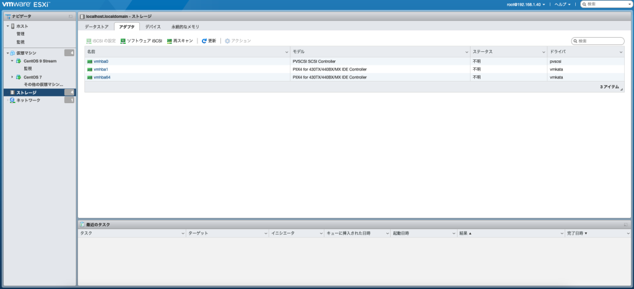Click the Rescan (再スキャン) adapter icon

(169, 41)
